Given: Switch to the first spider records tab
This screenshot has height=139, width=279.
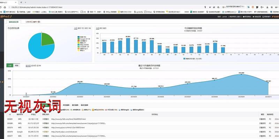Looking at the screenshot, I should [x=14, y=22].
